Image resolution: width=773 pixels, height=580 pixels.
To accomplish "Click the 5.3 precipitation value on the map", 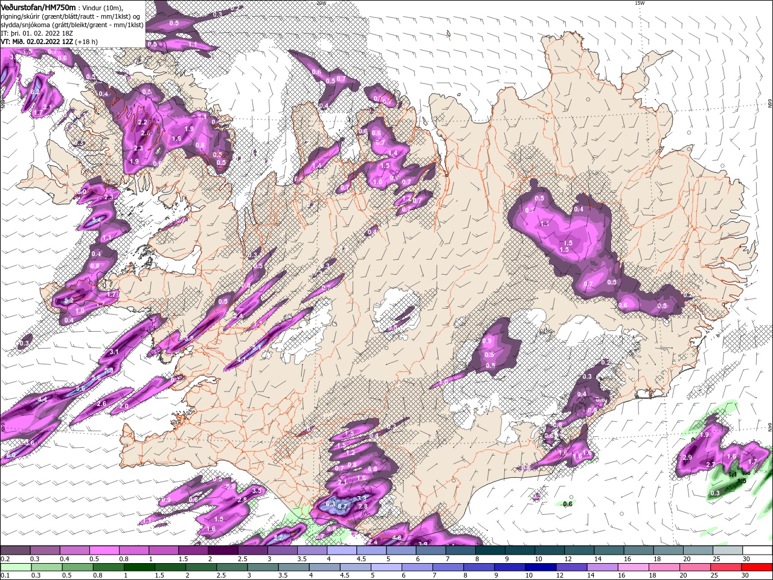I will [x=109, y=370].
